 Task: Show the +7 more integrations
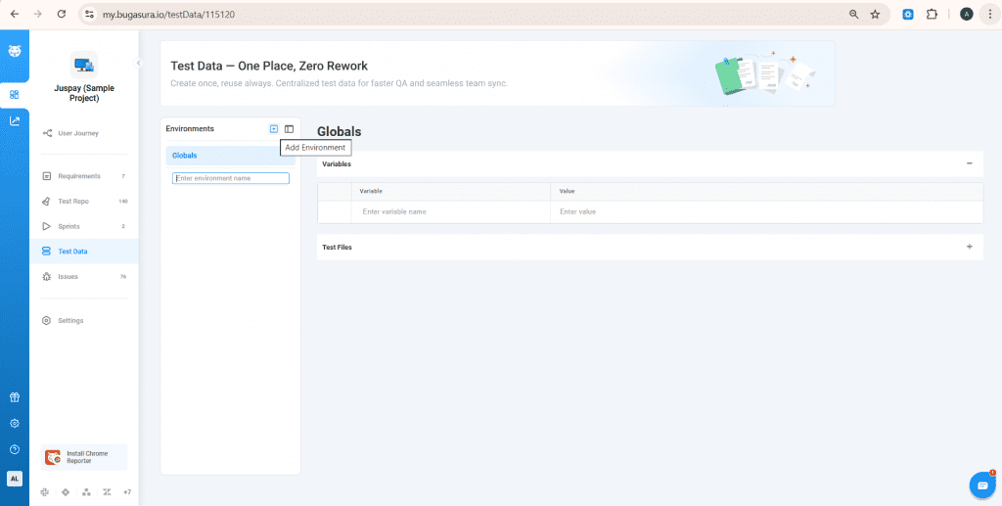[x=127, y=491]
